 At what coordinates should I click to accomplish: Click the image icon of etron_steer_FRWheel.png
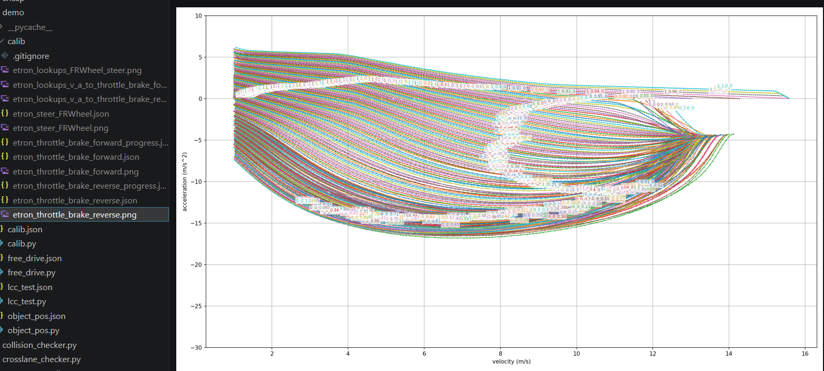[x=5, y=128]
